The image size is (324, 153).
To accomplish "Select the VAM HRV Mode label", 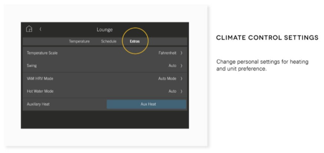I will click(40, 79).
